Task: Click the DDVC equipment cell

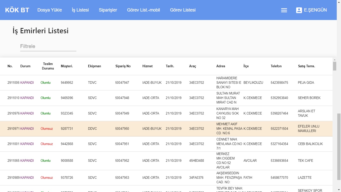Action: pyautogui.click(x=92, y=129)
